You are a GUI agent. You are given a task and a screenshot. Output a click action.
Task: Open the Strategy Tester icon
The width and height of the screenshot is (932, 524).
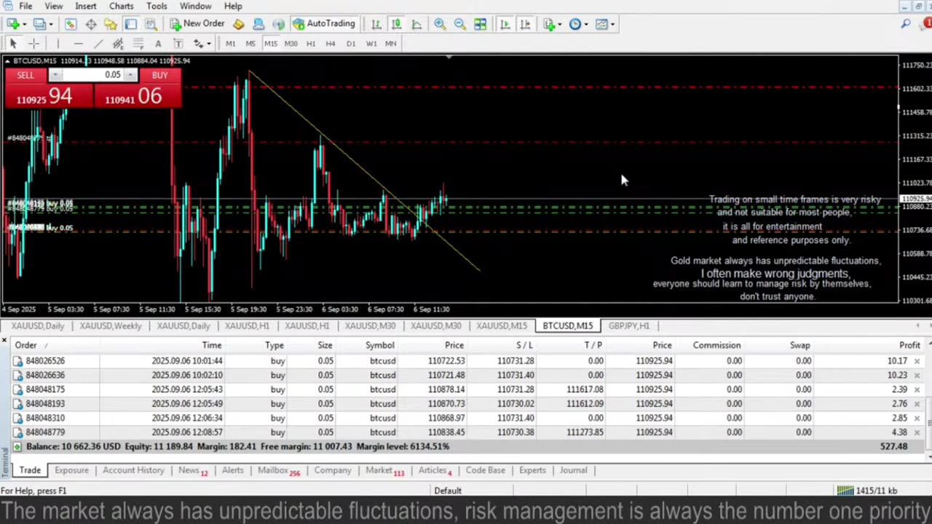pyautogui.click(x=151, y=24)
